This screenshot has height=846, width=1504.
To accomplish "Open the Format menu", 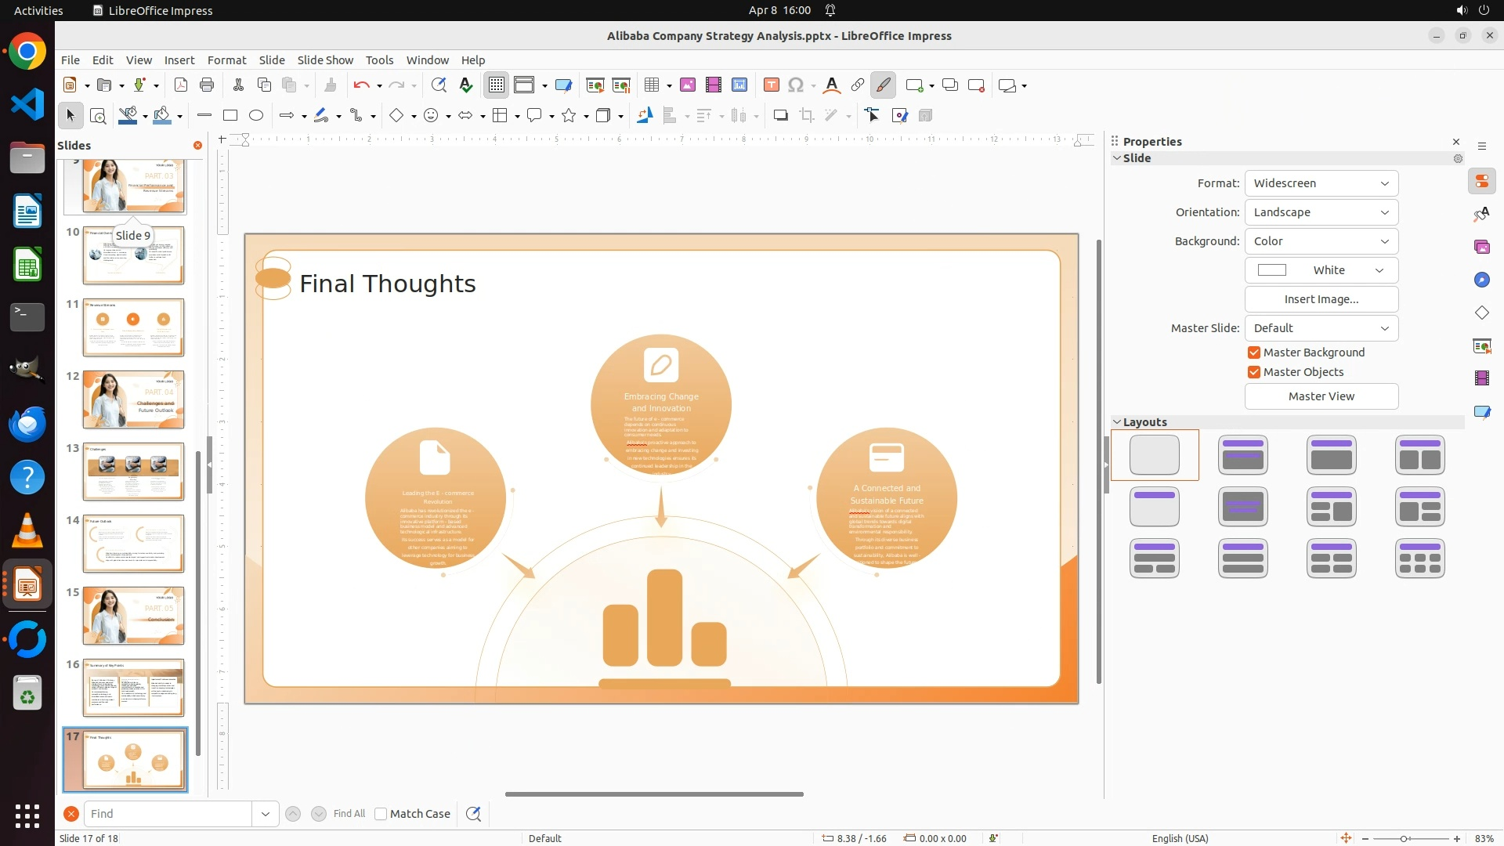I will [x=226, y=60].
